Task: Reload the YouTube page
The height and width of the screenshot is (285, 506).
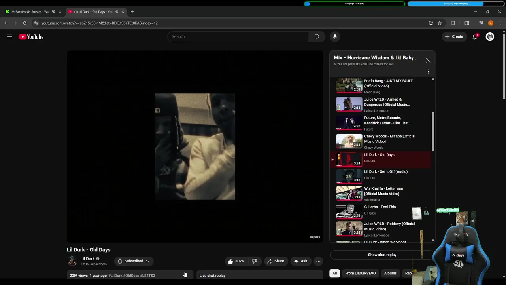Action: [x=25, y=23]
